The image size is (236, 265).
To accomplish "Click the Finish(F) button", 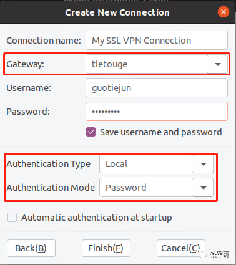I will 106,248.
